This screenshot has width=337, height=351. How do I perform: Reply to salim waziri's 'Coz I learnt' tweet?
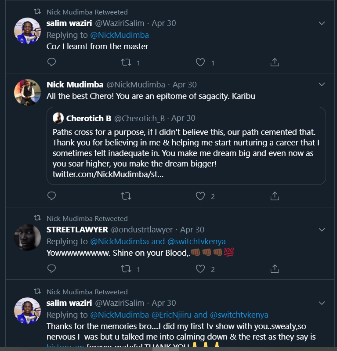(x=51, y=62)
